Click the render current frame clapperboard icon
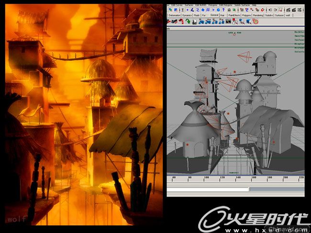 point(288,10)
